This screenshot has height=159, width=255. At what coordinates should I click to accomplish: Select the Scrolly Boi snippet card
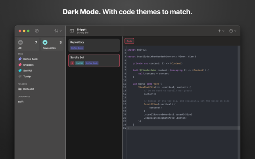coord(94,61)
